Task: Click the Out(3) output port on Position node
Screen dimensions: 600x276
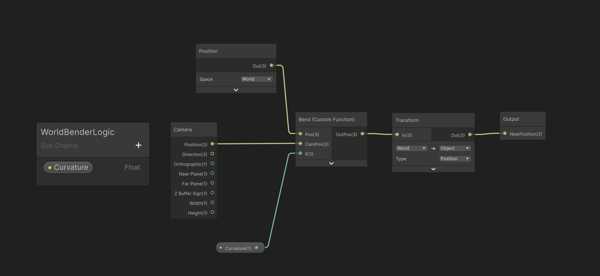Action: 272,65
